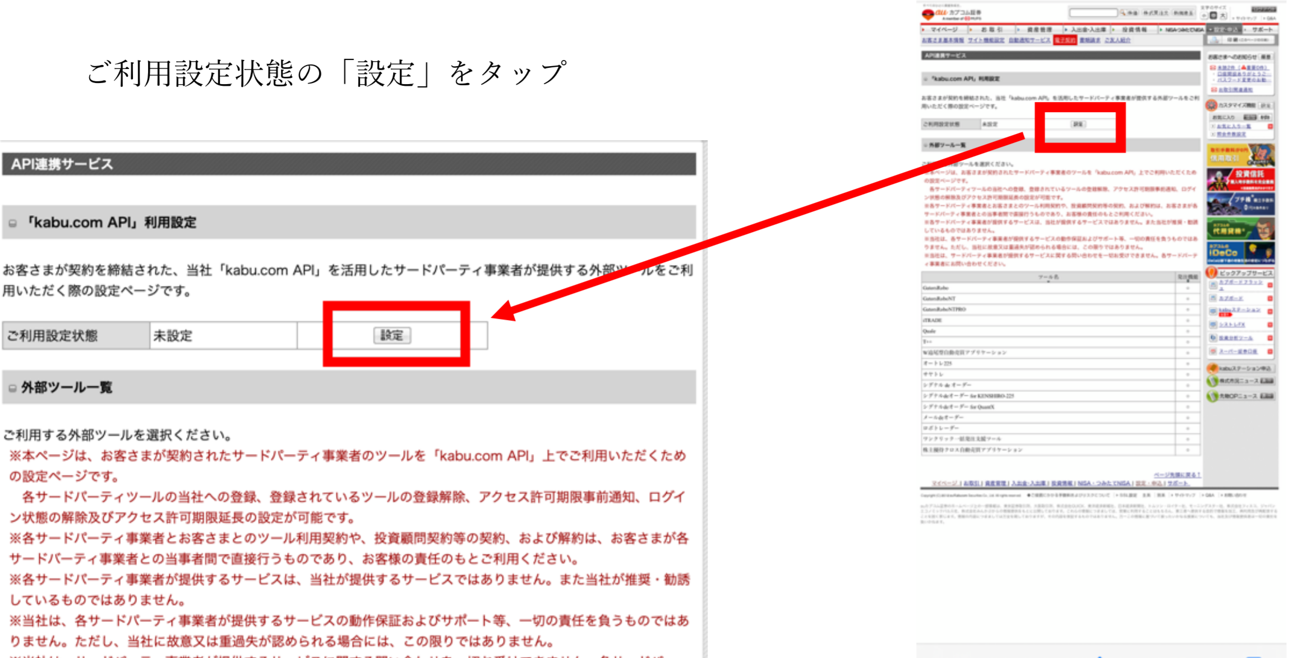Open the NISA tab on the small page

1183,30
